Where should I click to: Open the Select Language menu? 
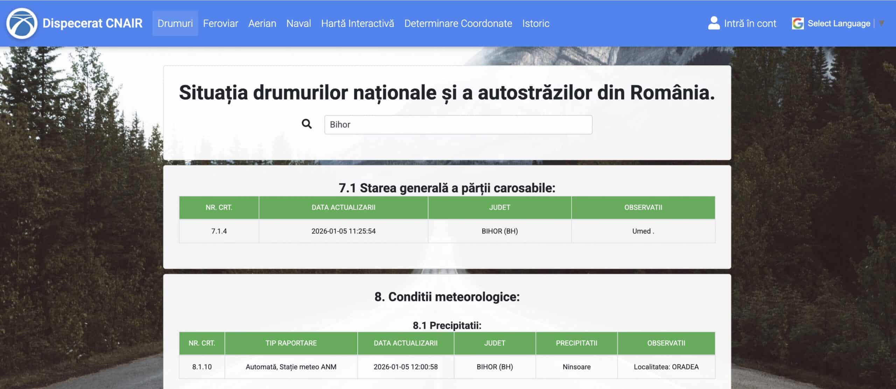coord(839,23)
